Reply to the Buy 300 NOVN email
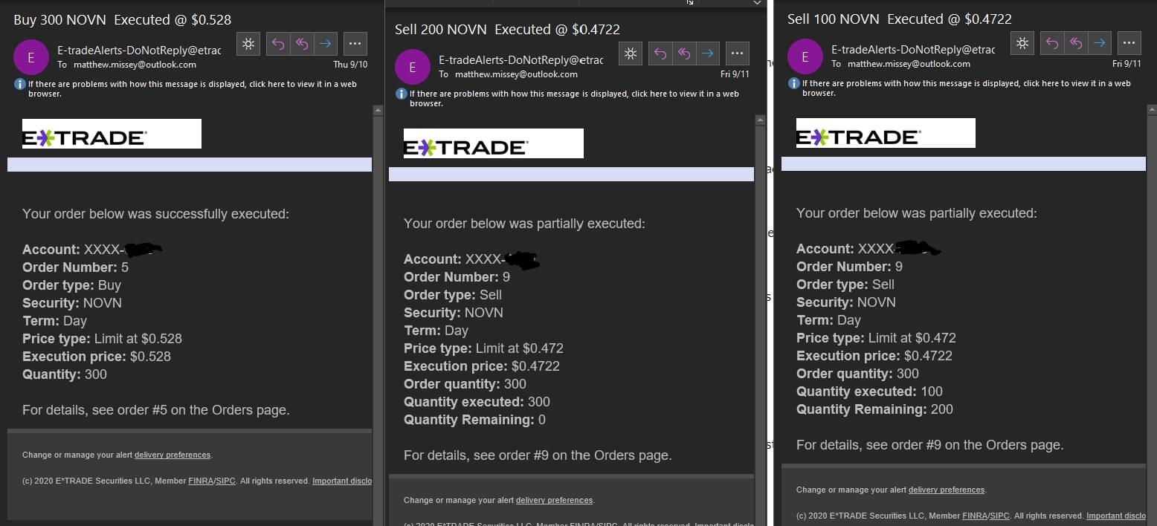The height and width of the screenshot is (526, 1157). (x=278, y=44)
